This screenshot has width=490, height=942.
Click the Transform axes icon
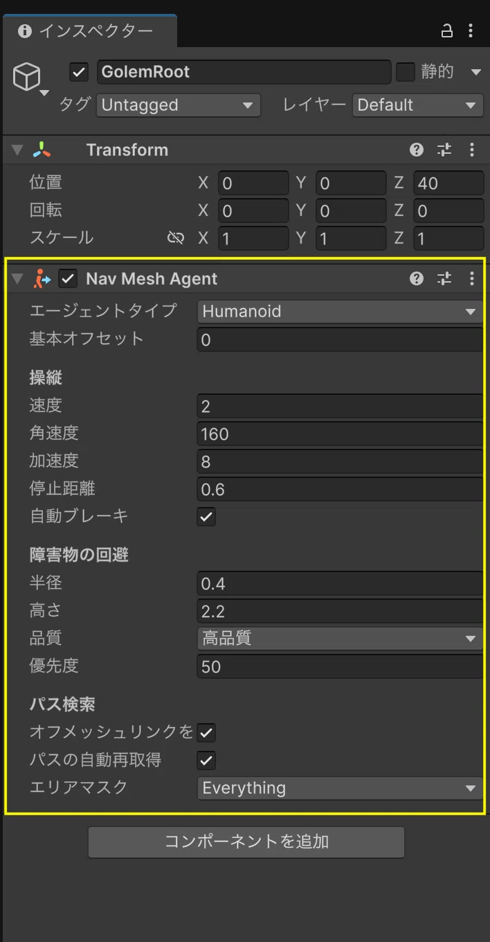[x=42, y=150]
